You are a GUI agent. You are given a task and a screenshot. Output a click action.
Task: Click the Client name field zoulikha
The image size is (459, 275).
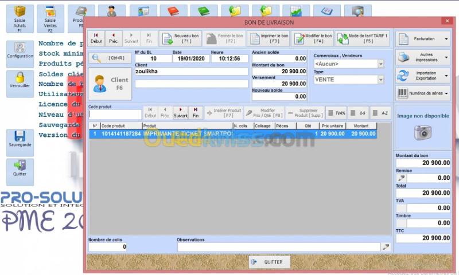(x=192, y=71)
